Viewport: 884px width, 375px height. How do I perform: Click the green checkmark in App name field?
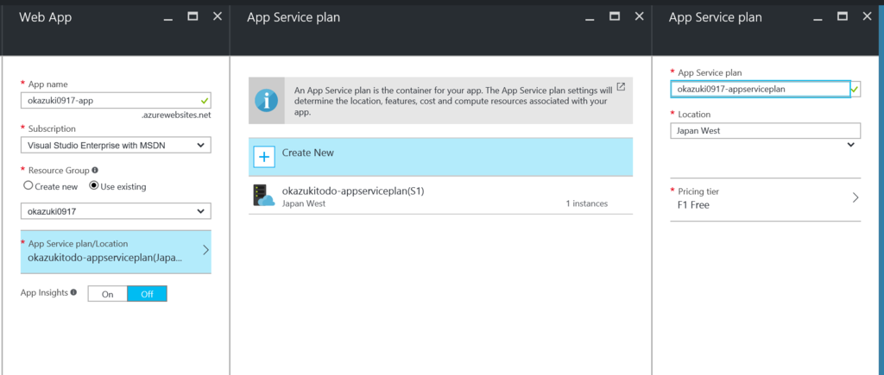pyautogui.click(x=205, y=100)
